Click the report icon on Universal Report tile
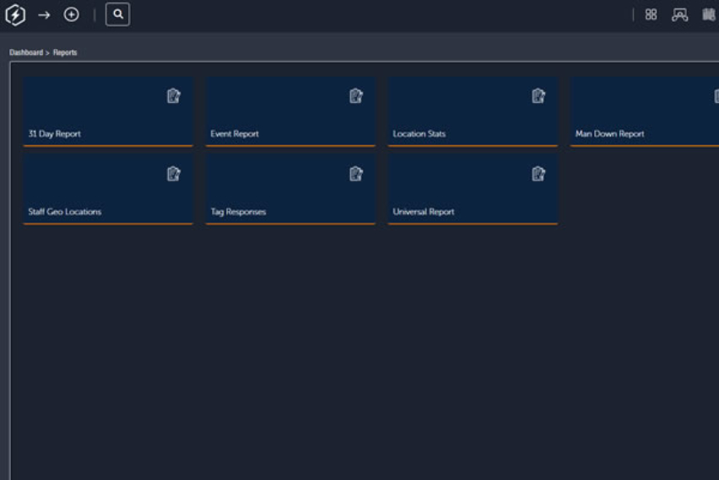The height and width of the screenshot is (480, 719). pyautogui.click(x=538, y=174)
